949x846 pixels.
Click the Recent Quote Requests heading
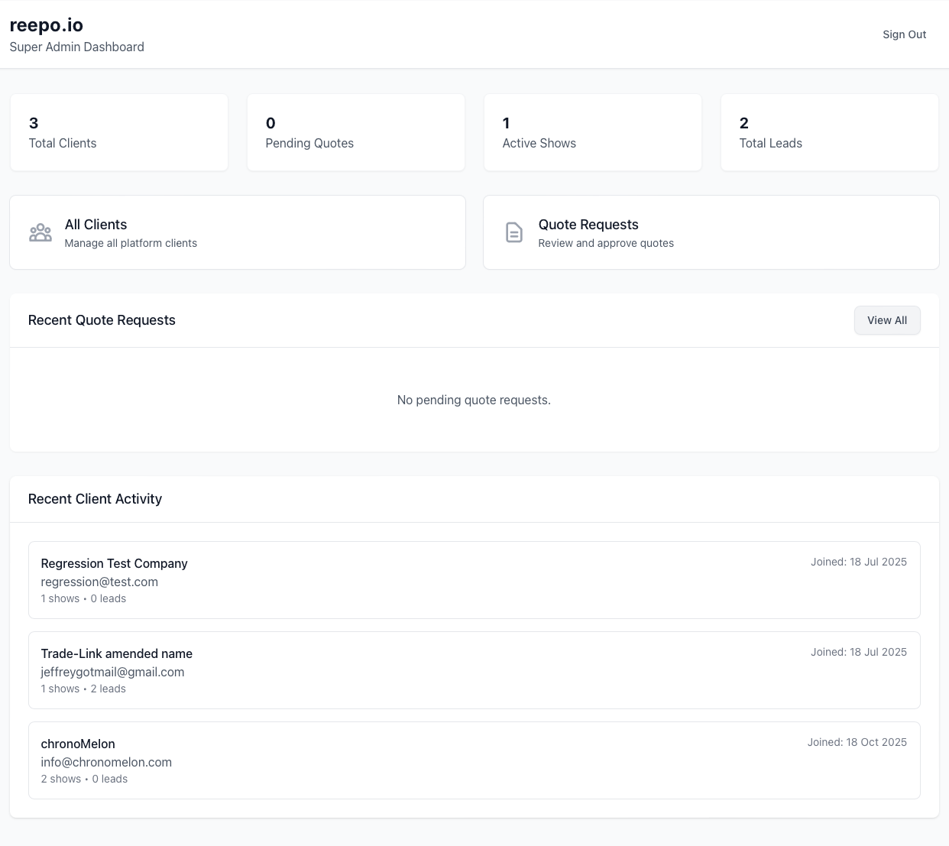(x=102, y=320)
